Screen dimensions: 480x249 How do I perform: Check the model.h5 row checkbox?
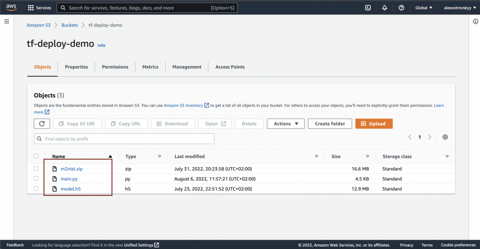coord(36,188)
